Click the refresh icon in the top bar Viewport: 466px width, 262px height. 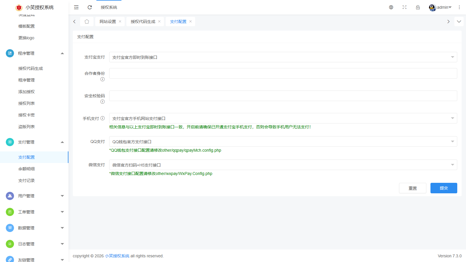90,7
